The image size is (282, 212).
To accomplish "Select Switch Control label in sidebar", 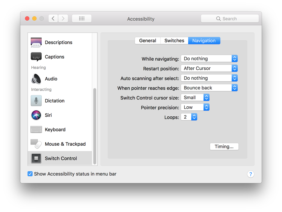I will [x=61, y=158].
